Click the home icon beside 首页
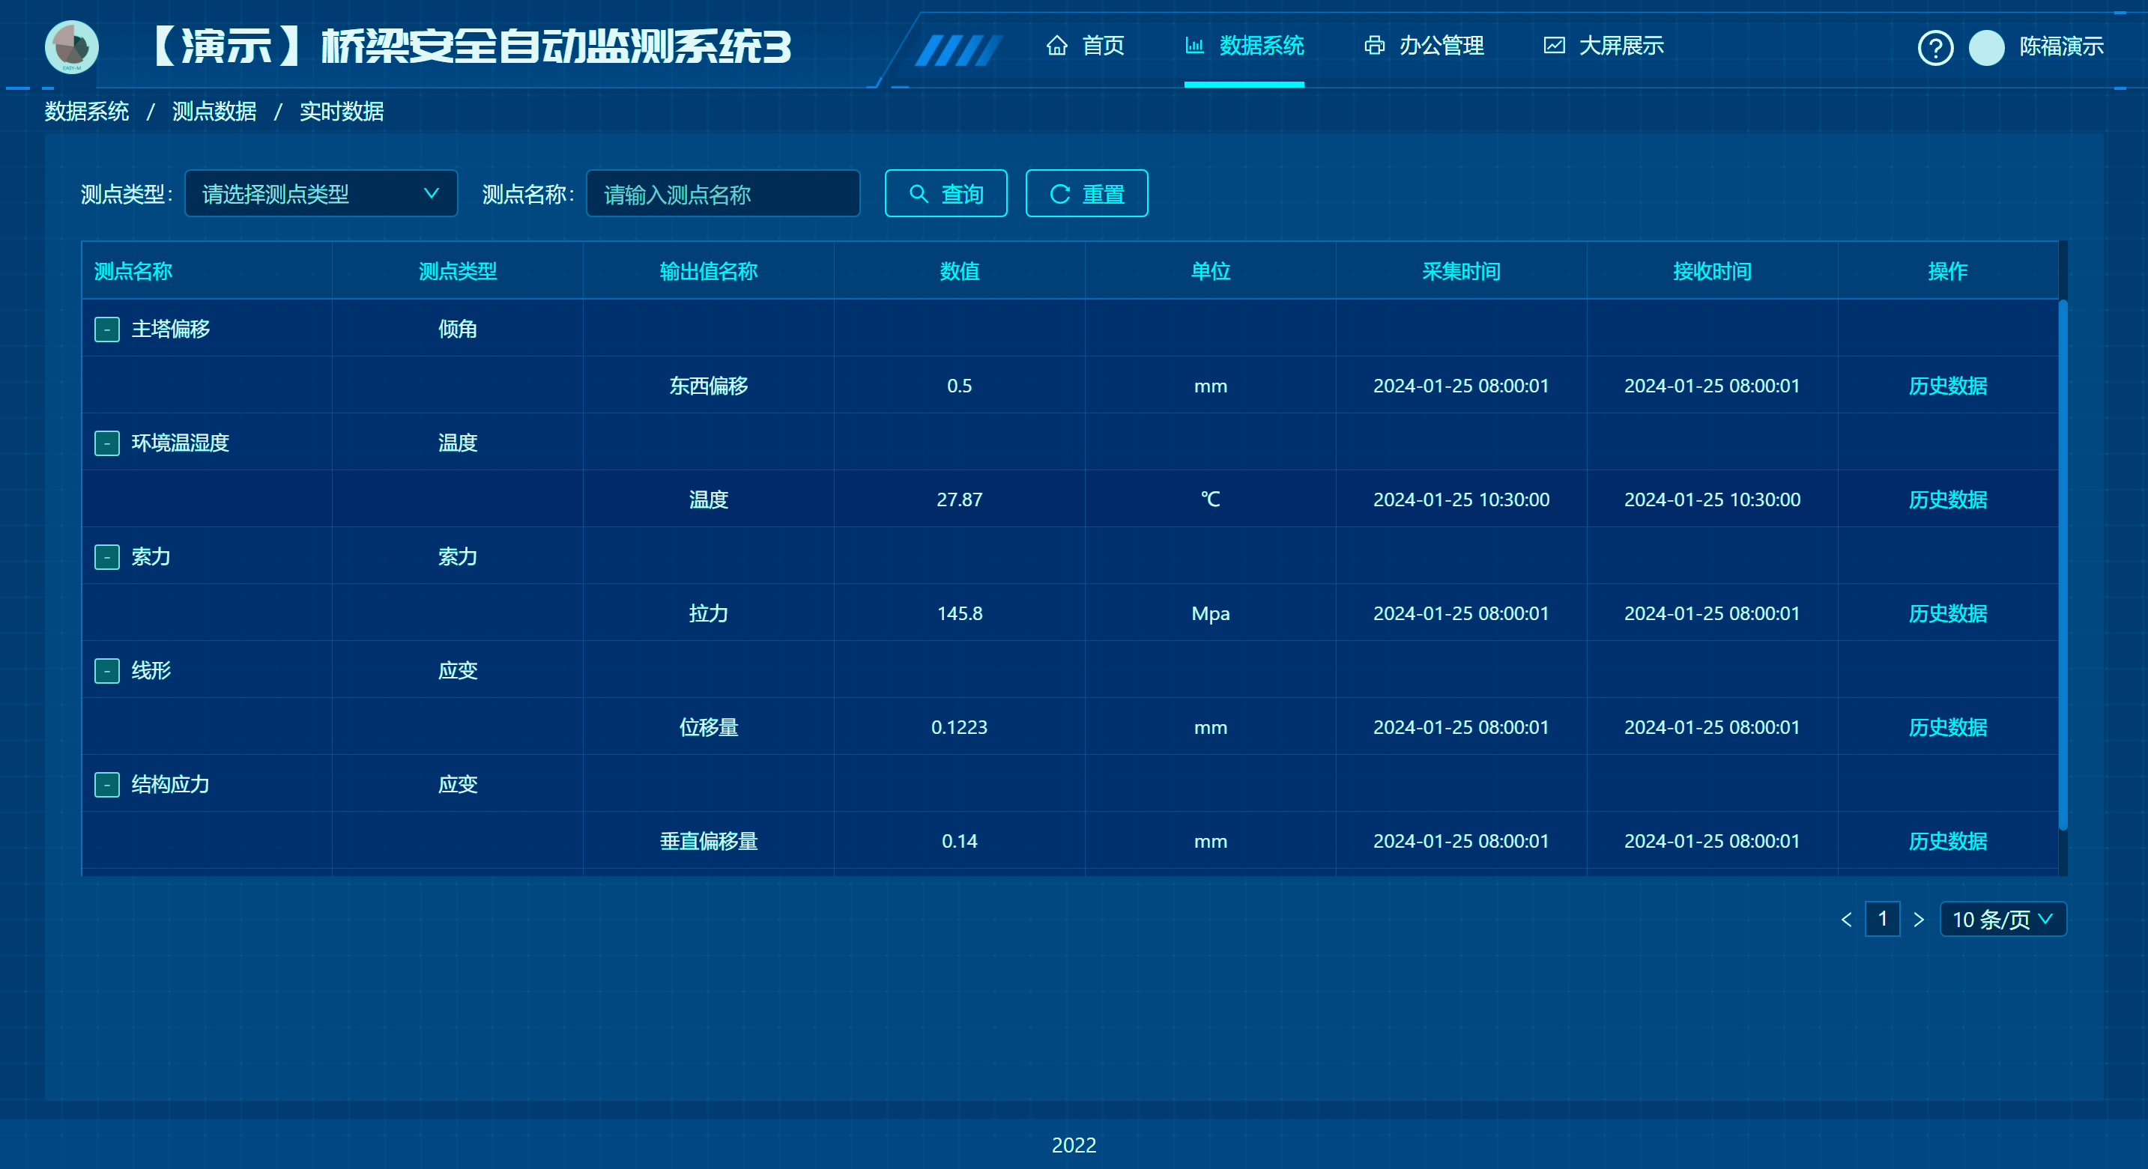The image size is (2148, 1169). (1056, 46)
